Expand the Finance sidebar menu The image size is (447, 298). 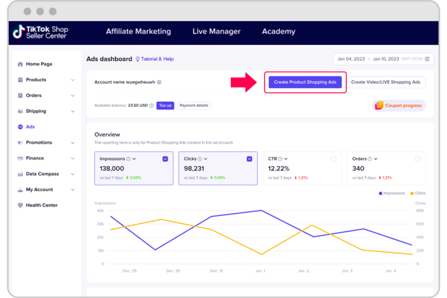[x=72, y=158]
